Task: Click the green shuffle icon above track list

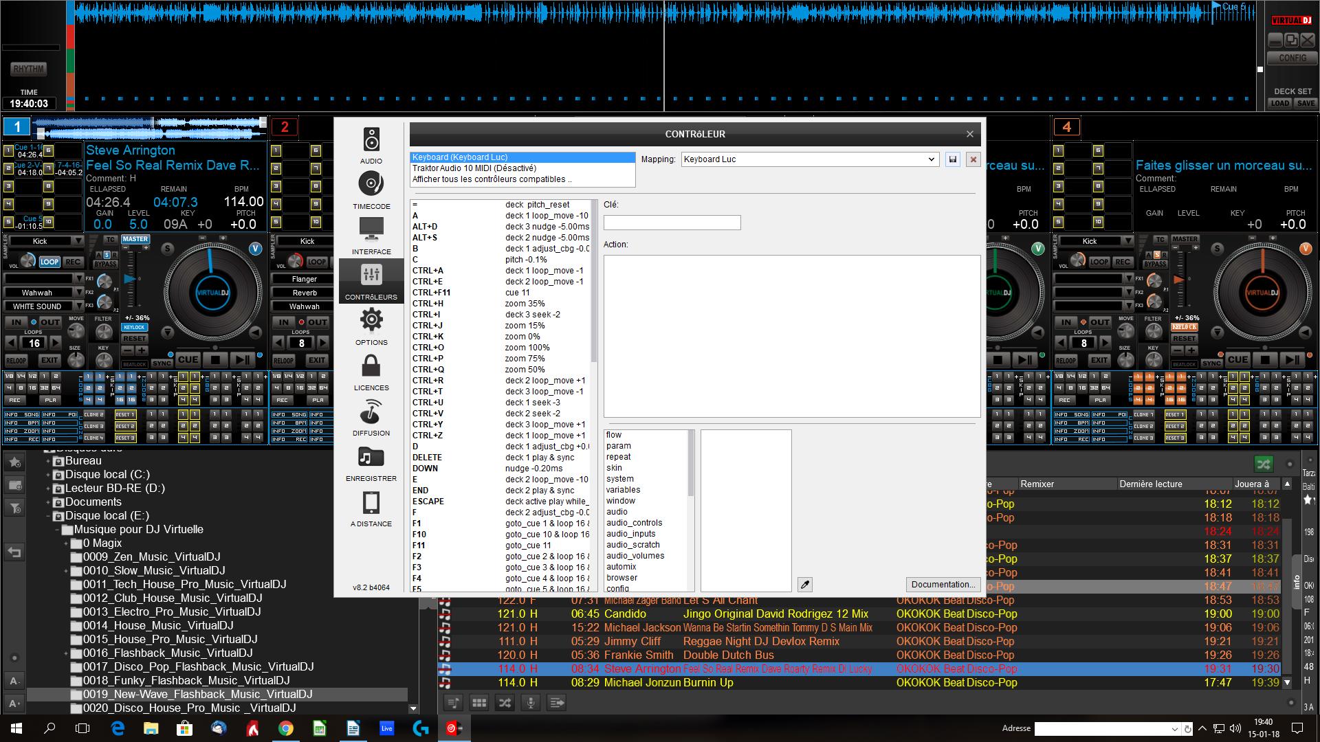Action: point(1264,464)
